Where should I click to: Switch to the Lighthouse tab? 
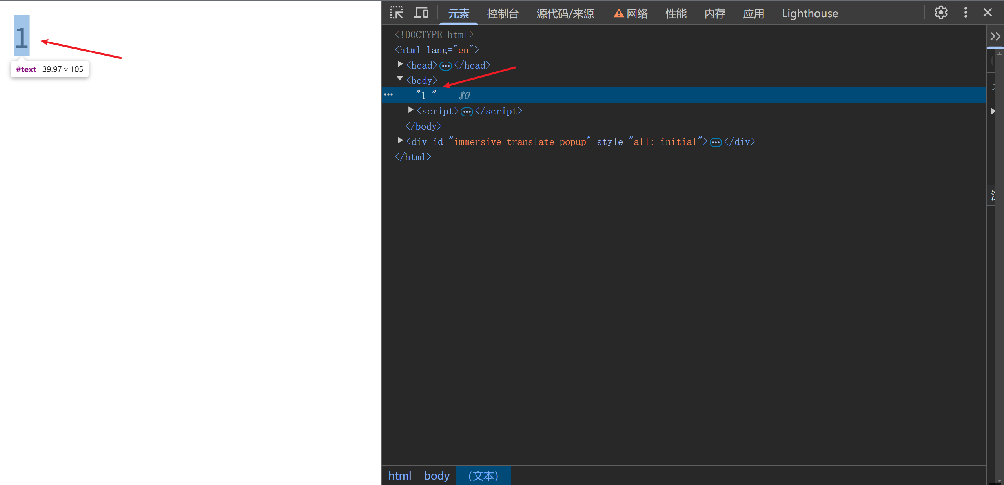pyautogui.click(x=810, y=14)
